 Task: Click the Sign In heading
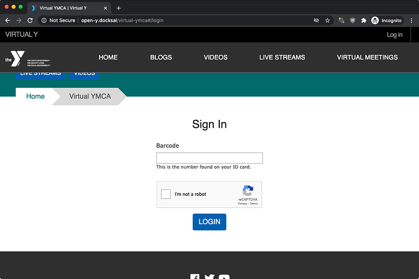pyautogui.click(x=209, y=125)
